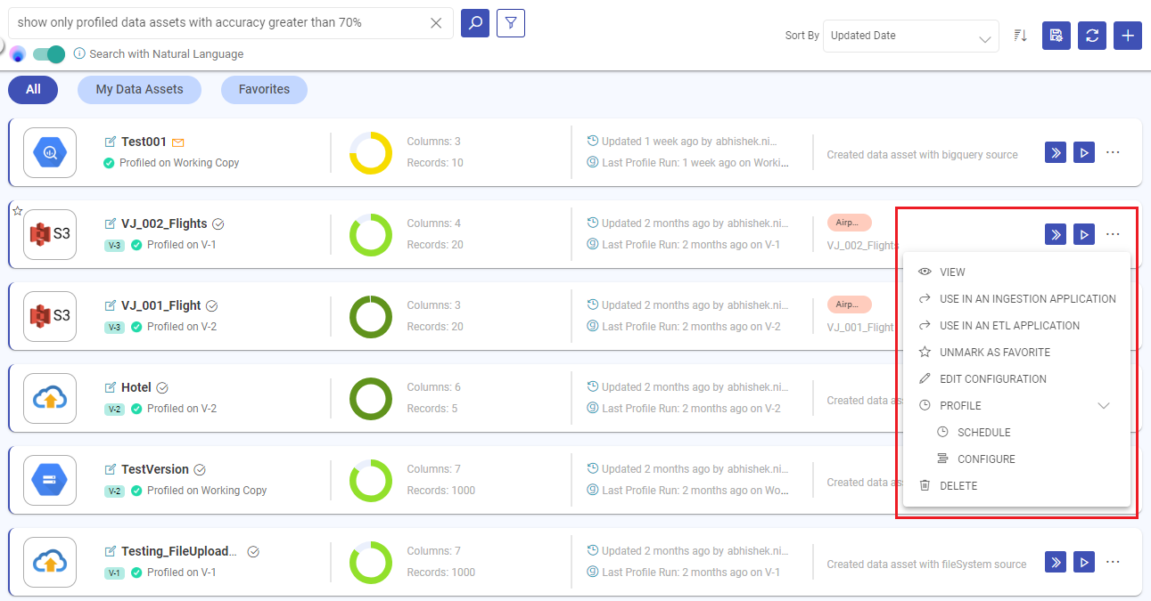The height and width of the screenshot is (601, 1151).
Task: Collapse the PROFILE submenu chevron
Action: (x=1104, y=405)
